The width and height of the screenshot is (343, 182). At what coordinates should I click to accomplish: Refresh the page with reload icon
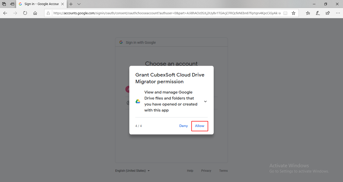tap(25, 13)
